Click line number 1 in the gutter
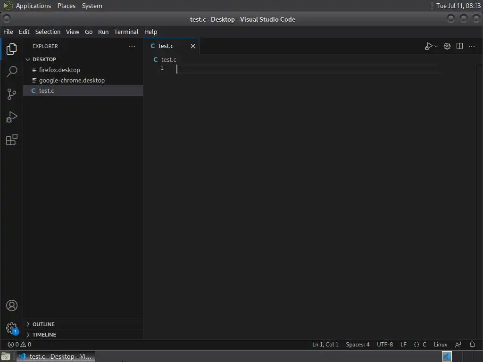Image resolution: width=483 pixels, height=362 pixels. (x=162, y=68)
